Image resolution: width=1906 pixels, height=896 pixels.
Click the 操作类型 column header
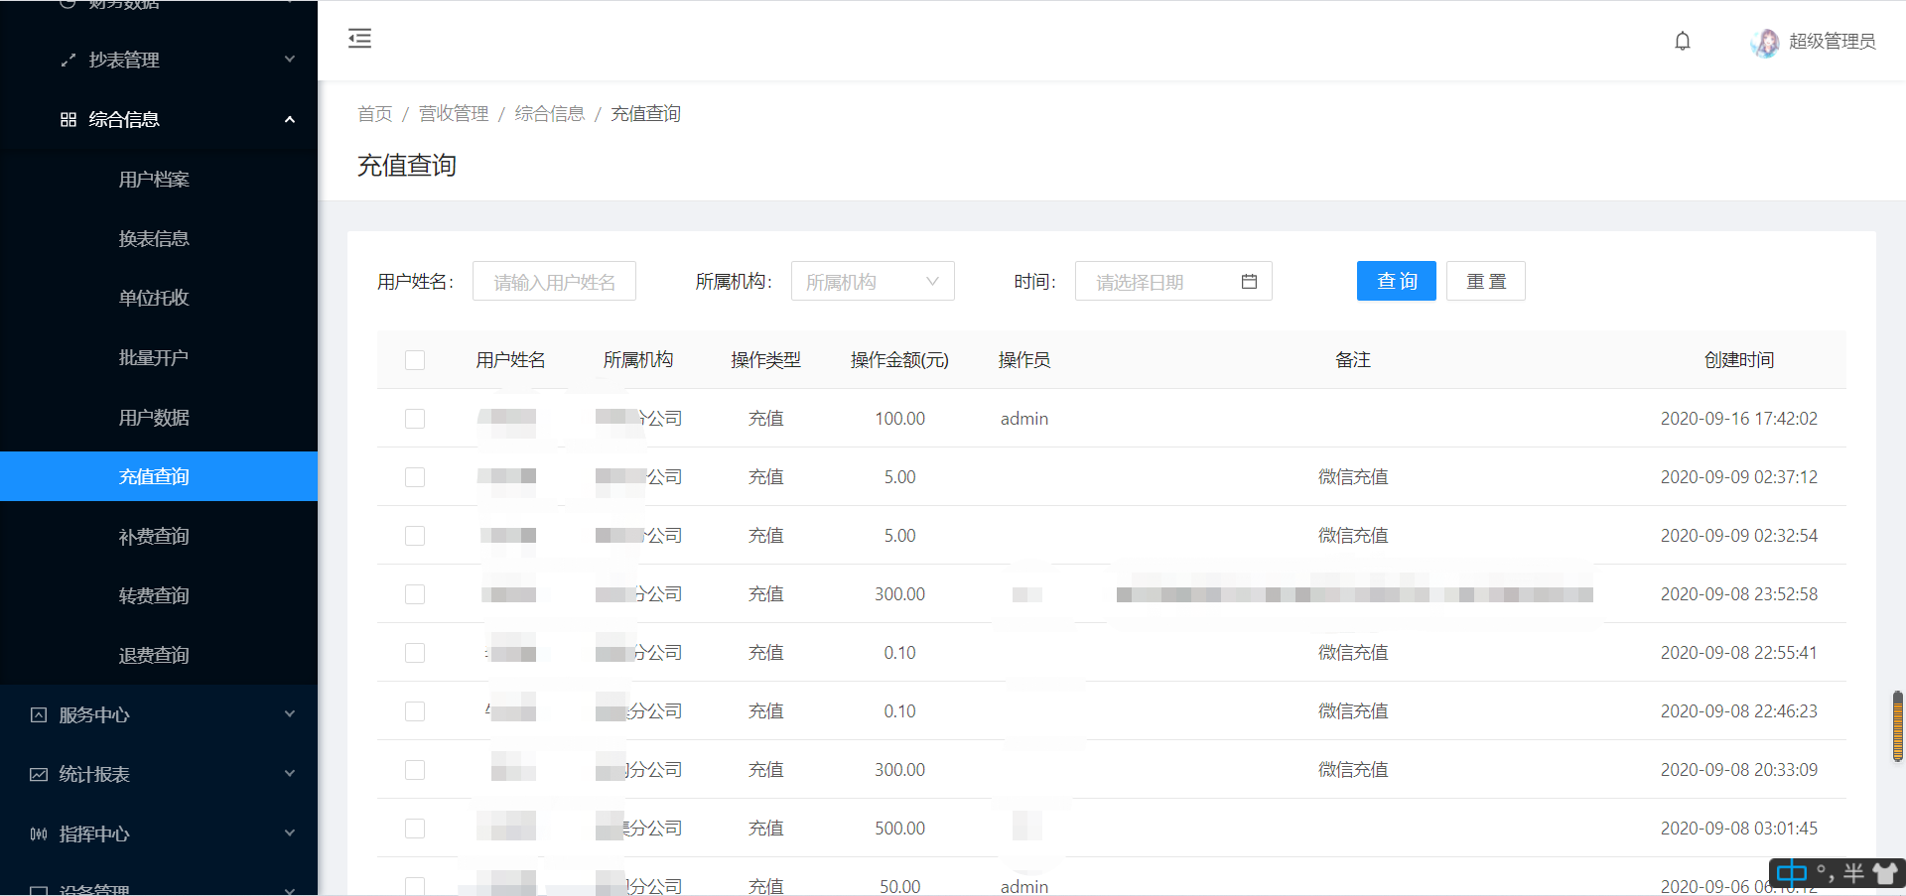coord(765,360)
